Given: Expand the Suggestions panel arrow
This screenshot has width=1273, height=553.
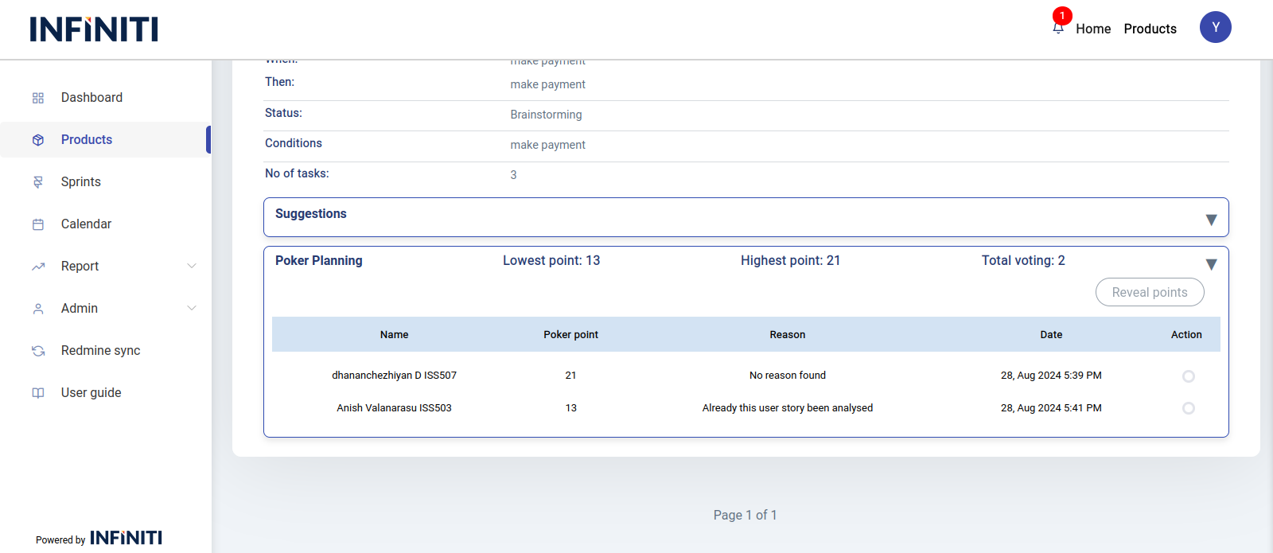Looking at the screenshot, I should [x=1211, y=220].
